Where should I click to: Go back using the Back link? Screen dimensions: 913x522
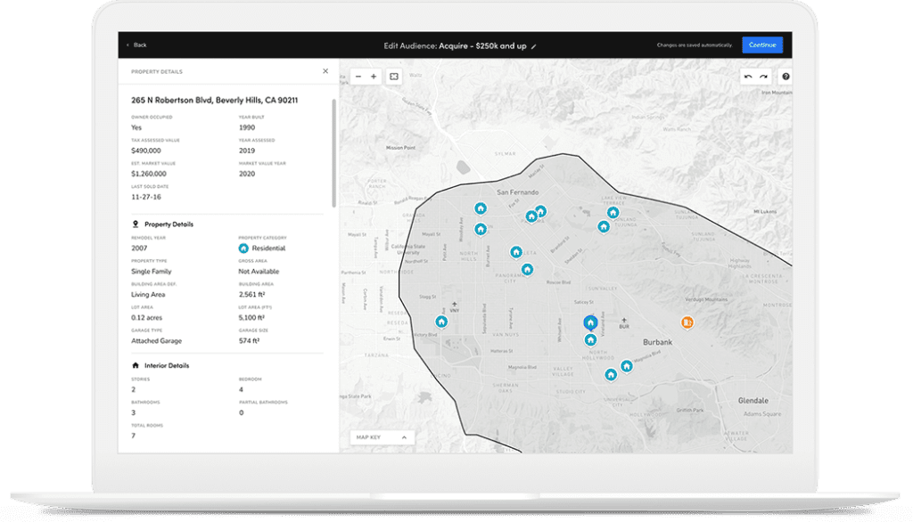point(136,45)
